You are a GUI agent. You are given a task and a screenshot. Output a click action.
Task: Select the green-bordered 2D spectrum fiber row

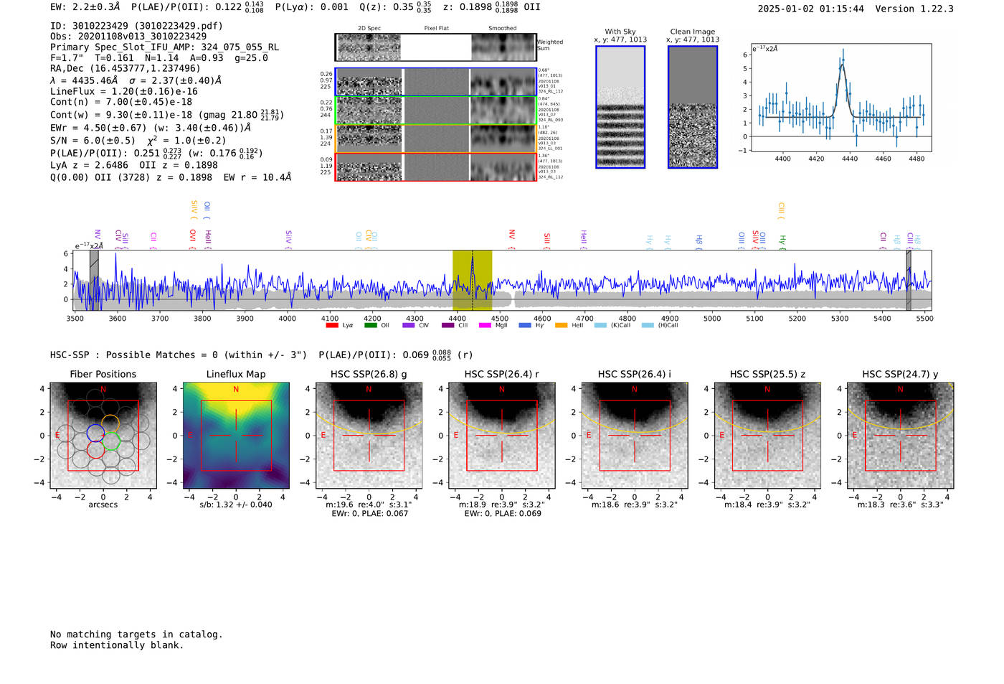pyautogui.click(x=435, y=111)
